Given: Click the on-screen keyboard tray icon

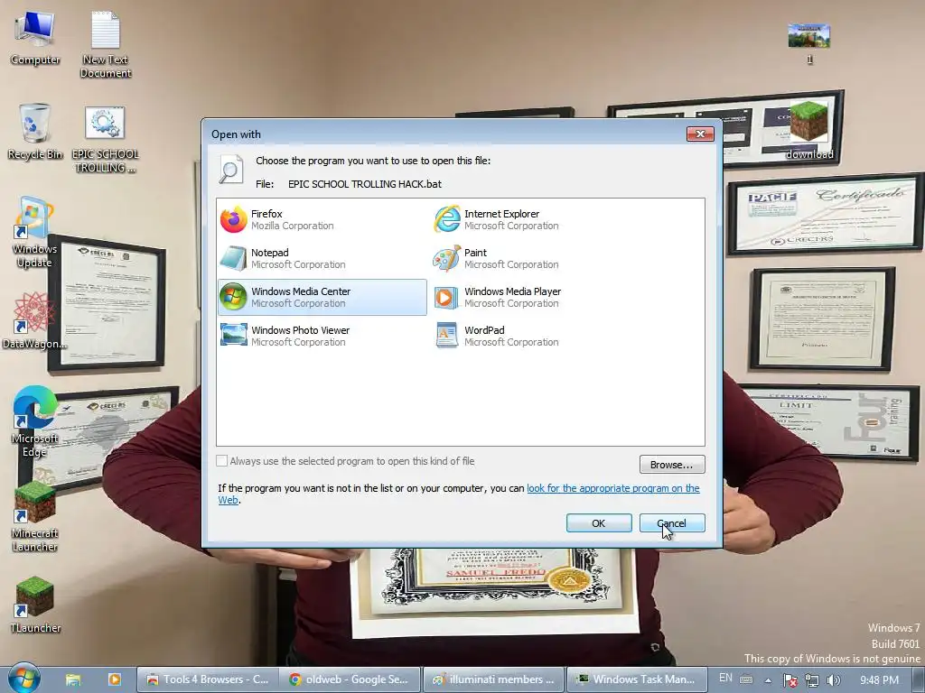Looking at the screenshot, I should pyautogui.click(x=746, y=679).
